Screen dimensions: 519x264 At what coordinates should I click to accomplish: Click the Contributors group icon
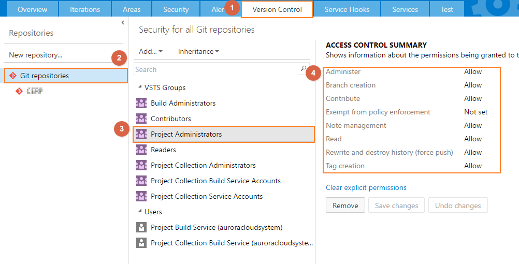[x=141, y=119]
